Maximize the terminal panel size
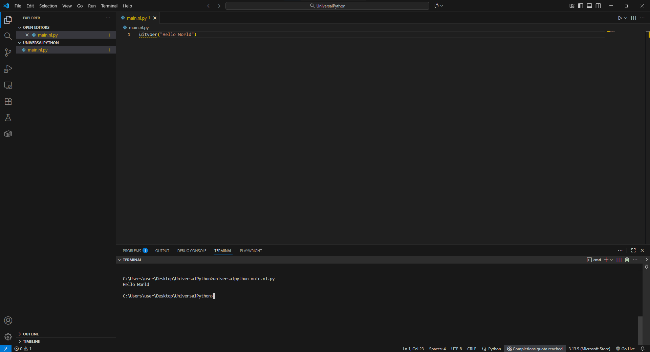The width and height of the screenshot is (650, 352). point(633,250)
